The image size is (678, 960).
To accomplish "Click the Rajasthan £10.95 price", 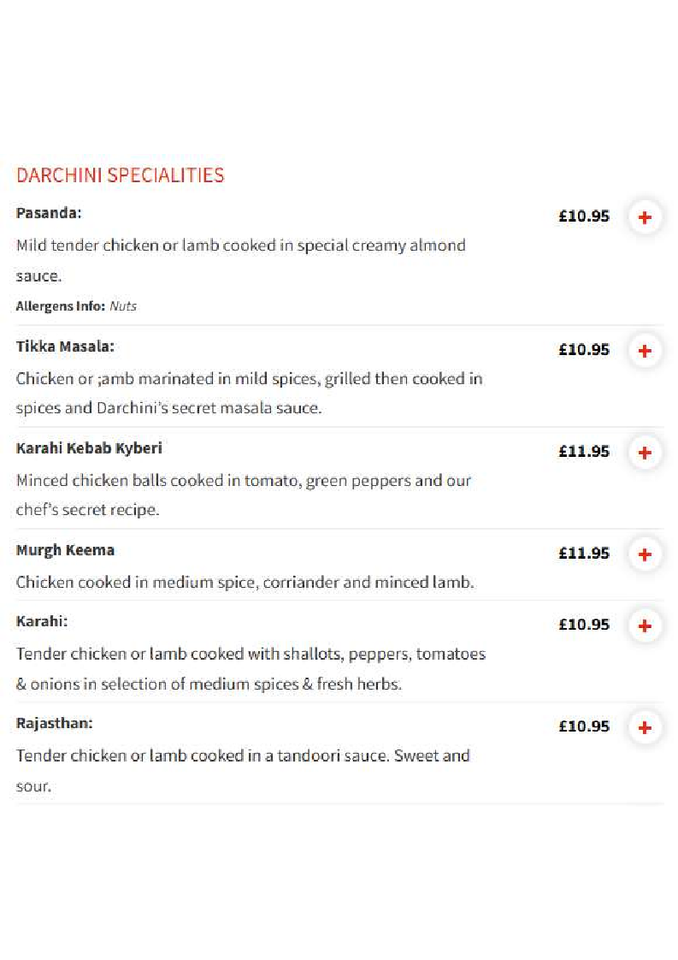I will [584, 726].
